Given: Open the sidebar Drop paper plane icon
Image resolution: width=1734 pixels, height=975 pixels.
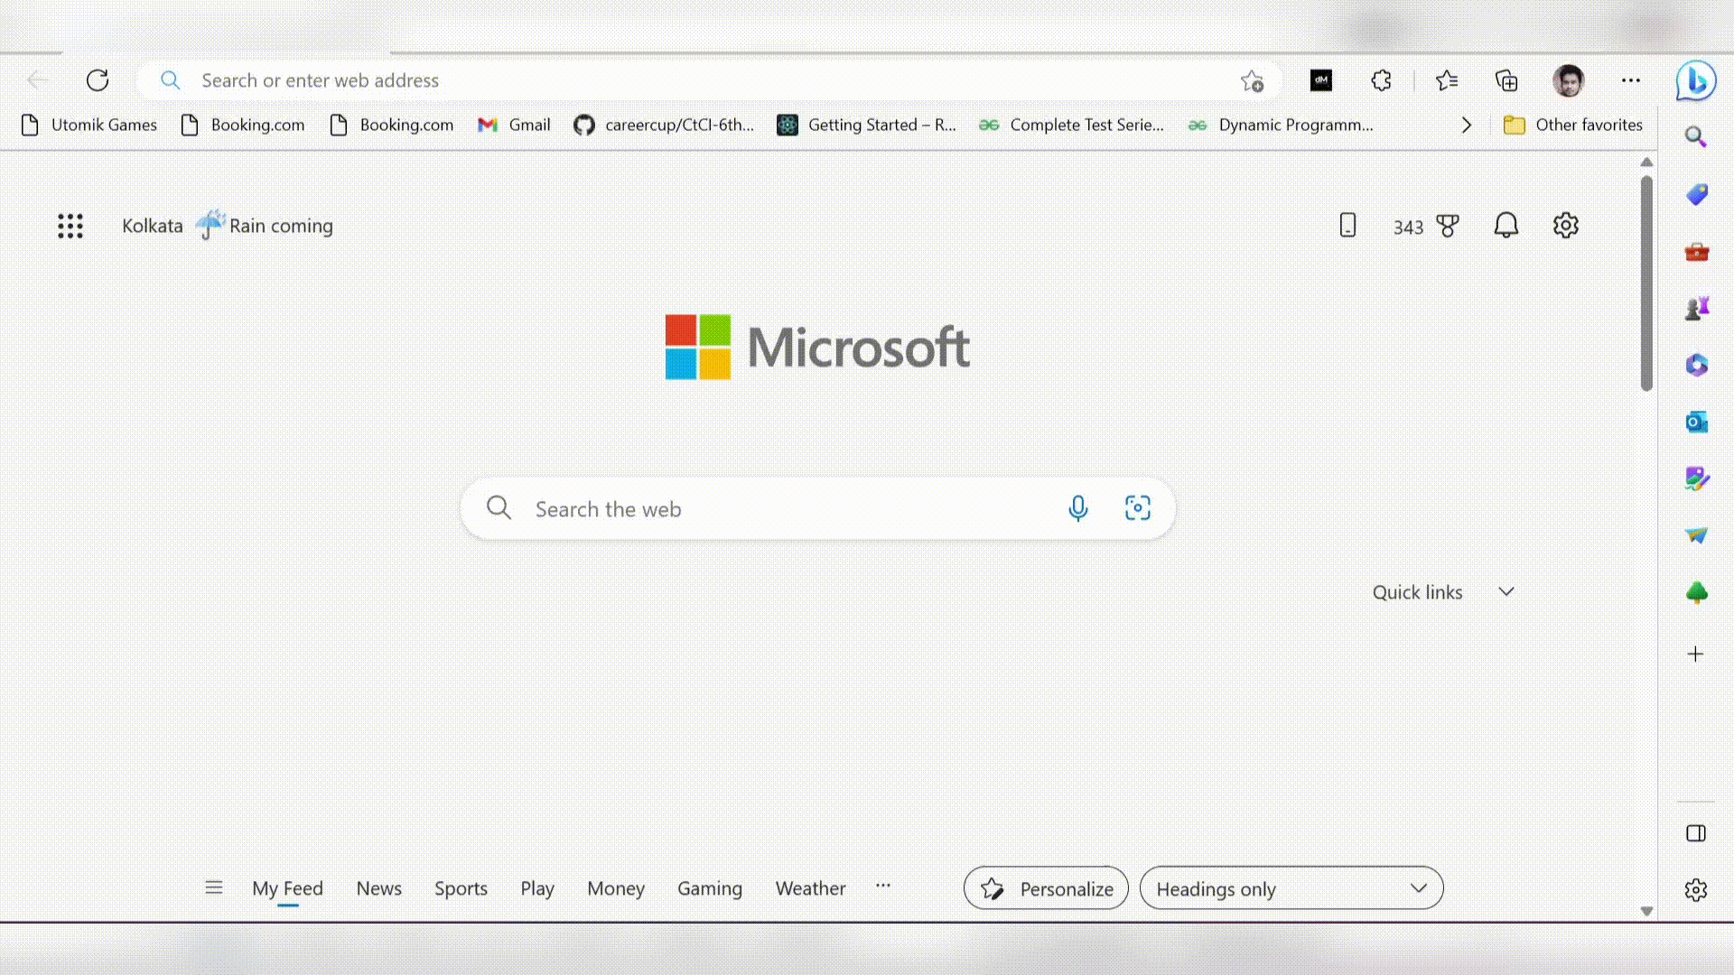Looking at the screenshot, I should click(1696, 535).
